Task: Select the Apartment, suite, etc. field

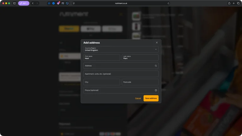Action: [121, 74]
